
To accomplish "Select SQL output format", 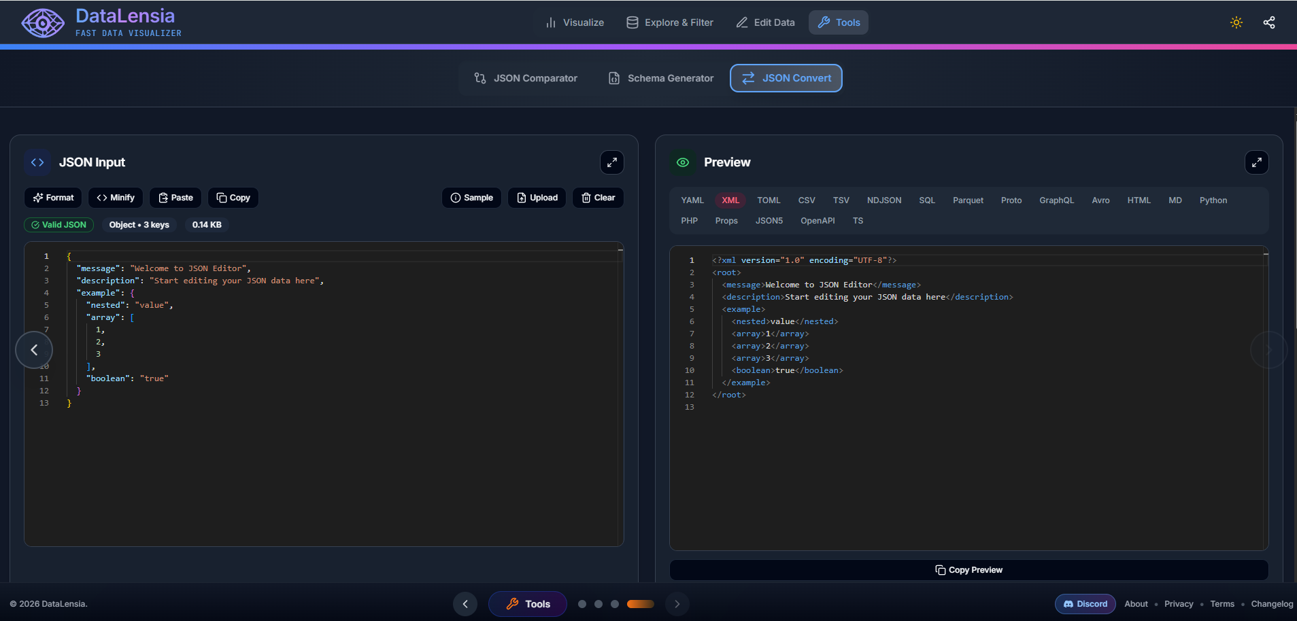I will 927,200.
